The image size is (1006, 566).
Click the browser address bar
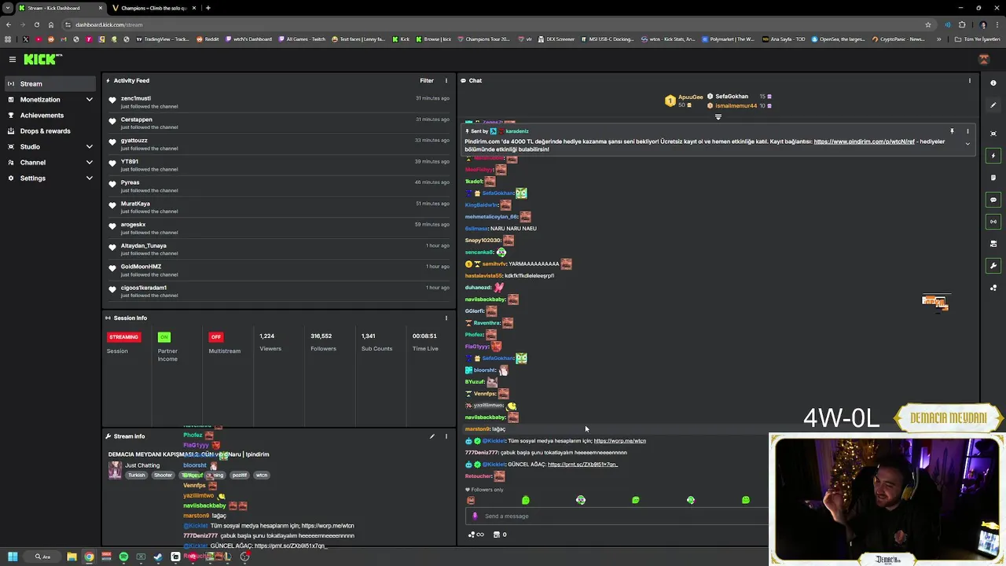coord(495,24)
